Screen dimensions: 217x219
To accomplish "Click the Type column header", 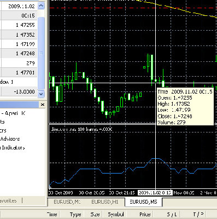I will click(x=75, y=214).
